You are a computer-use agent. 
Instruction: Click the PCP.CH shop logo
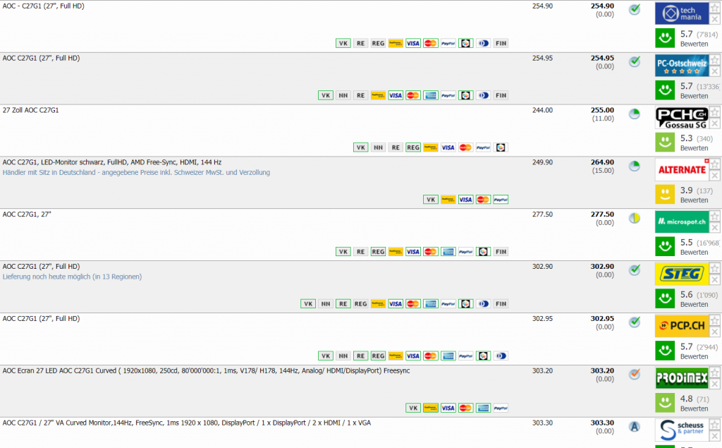pyautogui.click(x=682, y=326)
